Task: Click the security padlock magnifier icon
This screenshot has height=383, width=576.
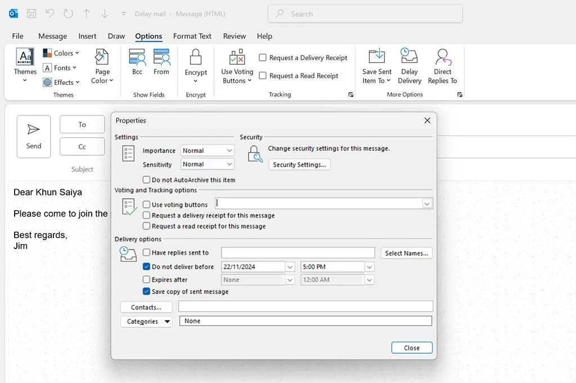Action: click(x=255, y=154)
